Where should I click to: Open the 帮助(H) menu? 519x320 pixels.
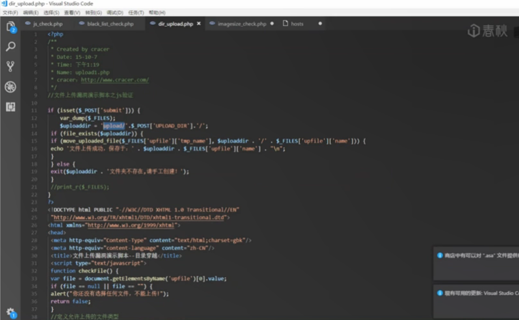click(x=157, y=13)
